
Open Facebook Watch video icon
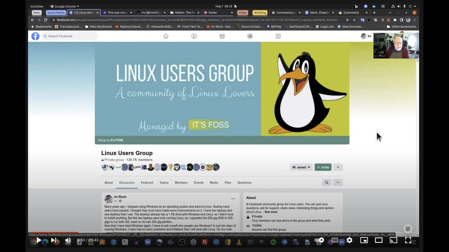[194, 36]
